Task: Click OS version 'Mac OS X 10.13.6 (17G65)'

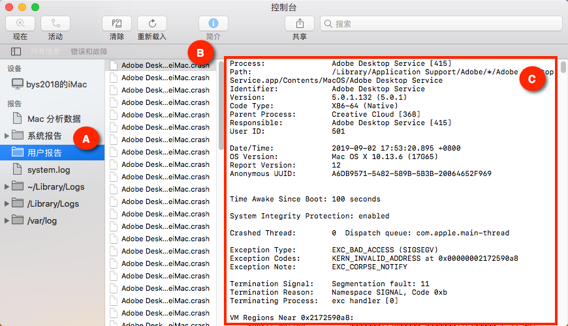Action: tap(385, 156)
